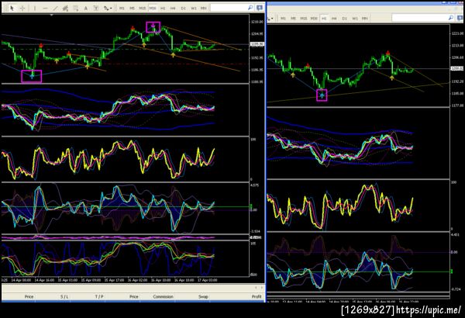Sort by the T / P column header
The image size is (465, 318).
(x=99, y=296)
